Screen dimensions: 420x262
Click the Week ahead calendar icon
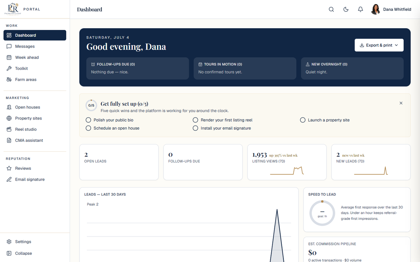(x=9, y=57)
